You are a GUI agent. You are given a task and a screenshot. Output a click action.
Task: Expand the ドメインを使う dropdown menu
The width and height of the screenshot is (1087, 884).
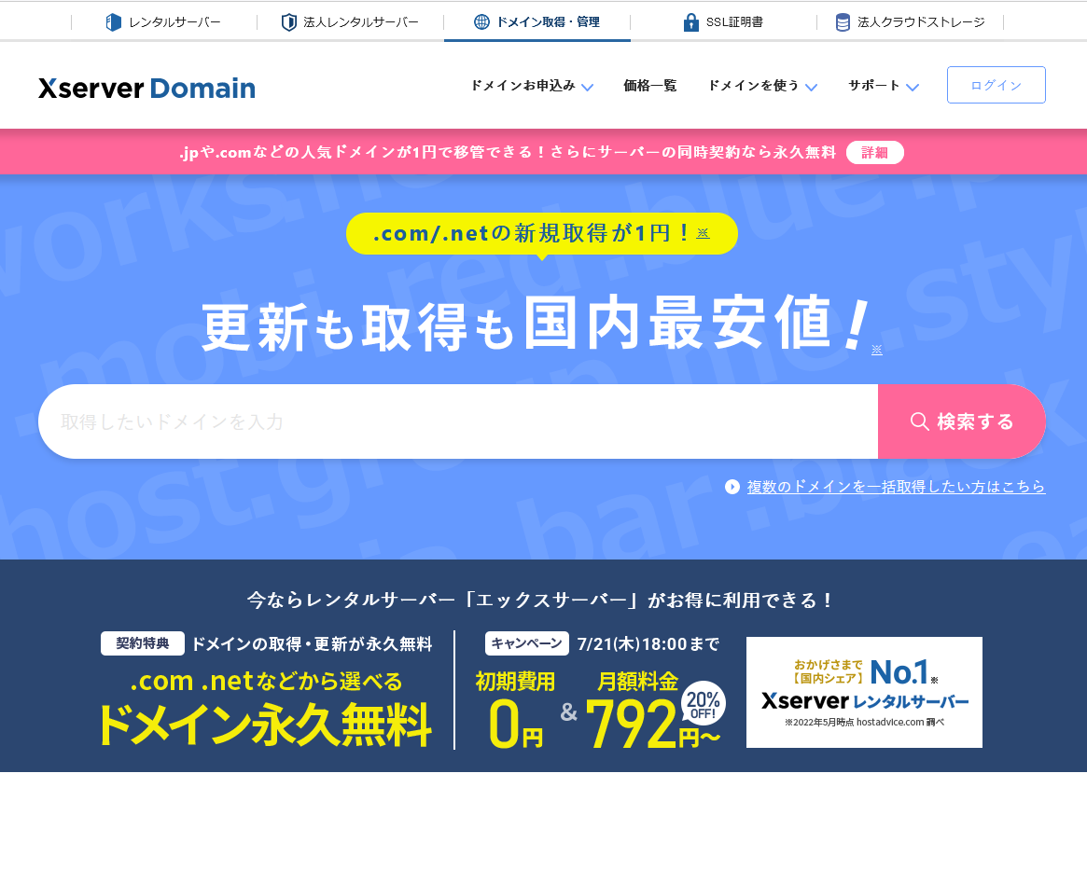coord(762,86)
